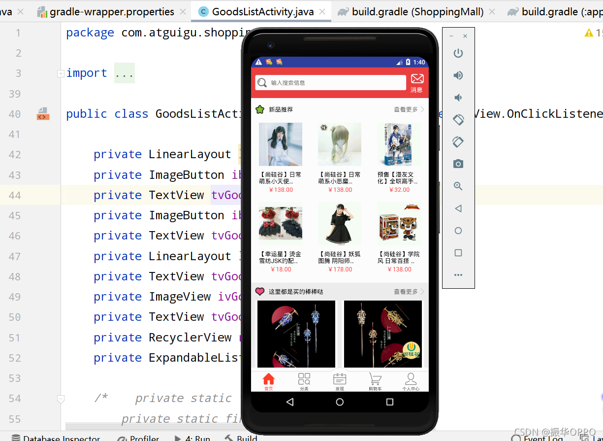Open the blue hairpin image on black background
The height and width of the screenshot is (441, 603).
tap(296, 334)
